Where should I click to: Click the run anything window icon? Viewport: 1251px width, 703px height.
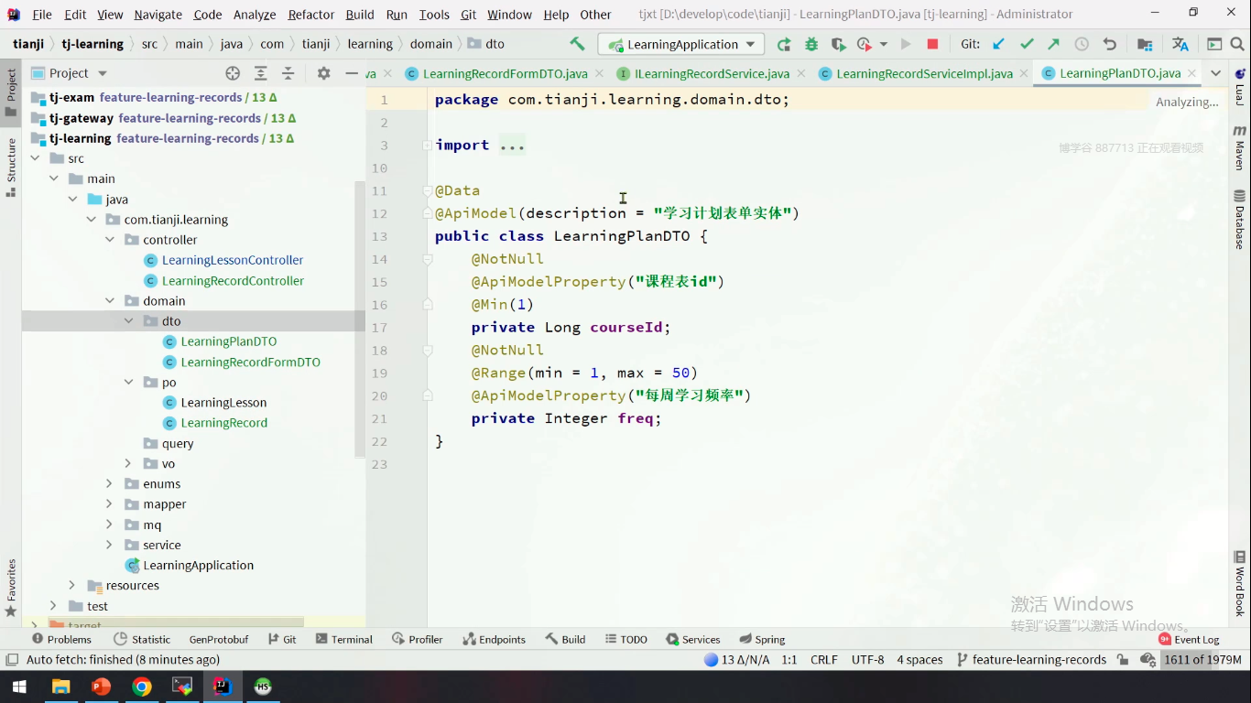pos(1214,44)
